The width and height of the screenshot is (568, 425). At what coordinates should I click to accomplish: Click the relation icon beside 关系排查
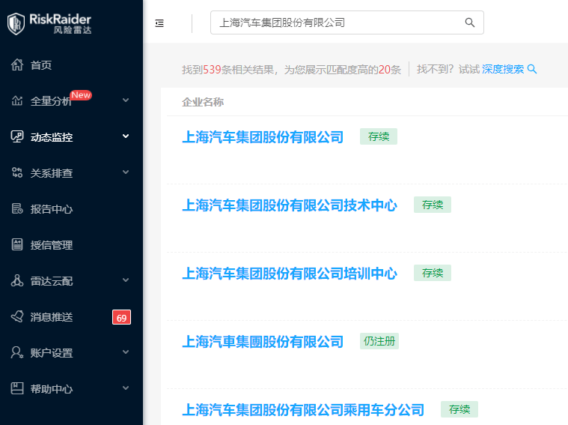[x=17, y=172]
